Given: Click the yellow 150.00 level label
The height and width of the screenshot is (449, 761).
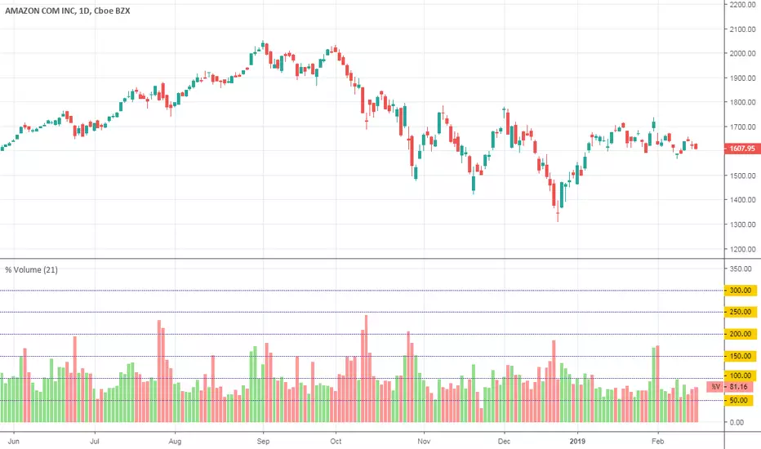Looking at the screenshot, I should pyautogui.click(x=739, y=356).
